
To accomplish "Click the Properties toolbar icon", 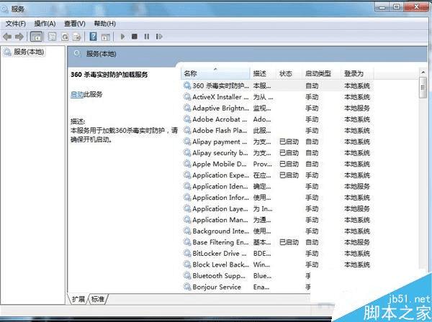I will click(52, 37).
